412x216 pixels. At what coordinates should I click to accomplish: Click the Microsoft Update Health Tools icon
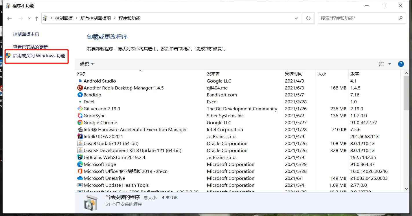pos(80,185)
